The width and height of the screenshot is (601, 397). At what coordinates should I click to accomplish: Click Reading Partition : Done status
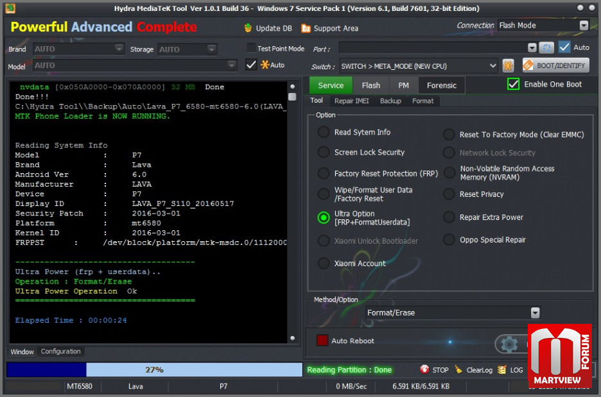click(349, 370)
